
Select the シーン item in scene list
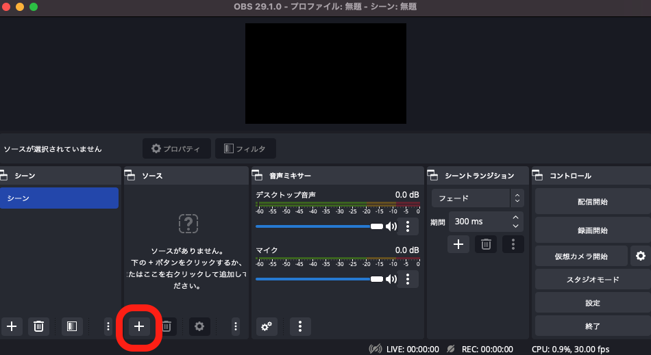click(60, 198)
